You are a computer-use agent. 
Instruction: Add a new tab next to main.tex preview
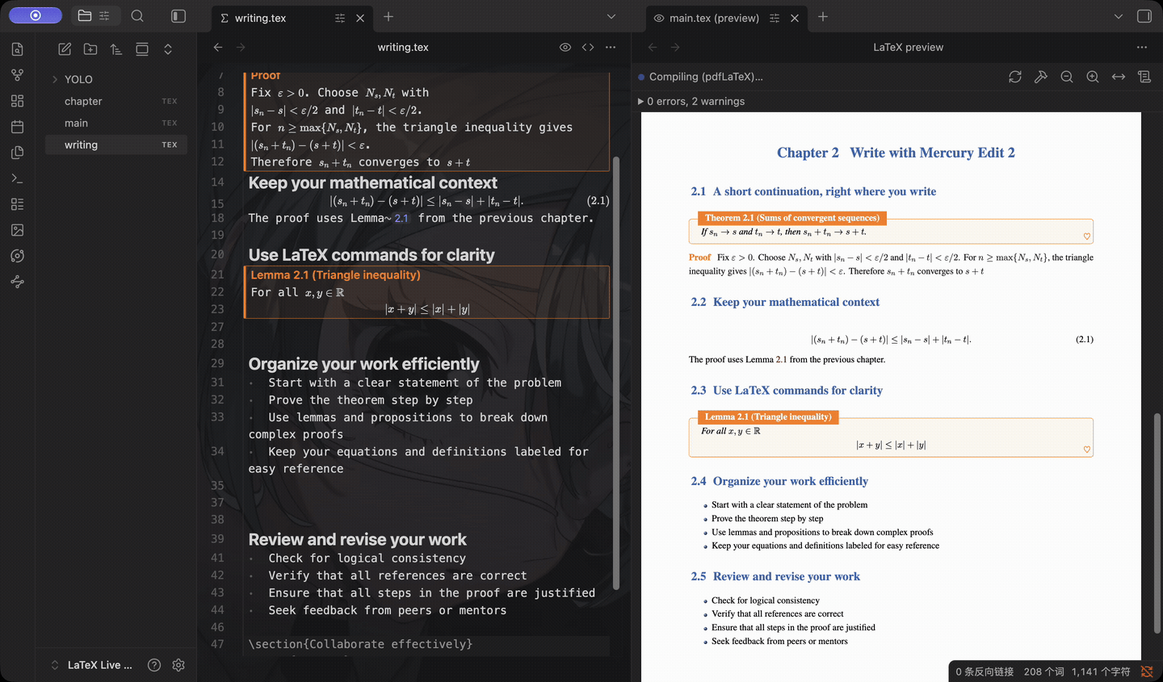tap(823, 17)
